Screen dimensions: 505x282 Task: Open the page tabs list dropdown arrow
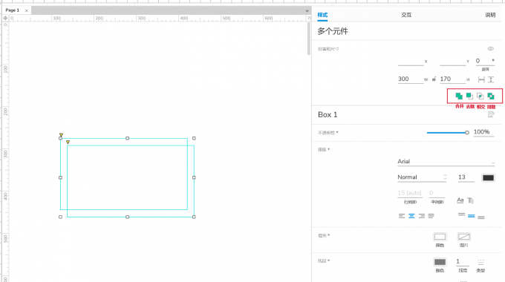[307, 11]
